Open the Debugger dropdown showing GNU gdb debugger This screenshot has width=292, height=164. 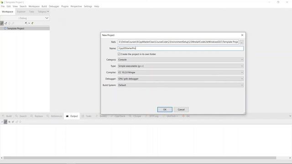(x=181, y=79)
